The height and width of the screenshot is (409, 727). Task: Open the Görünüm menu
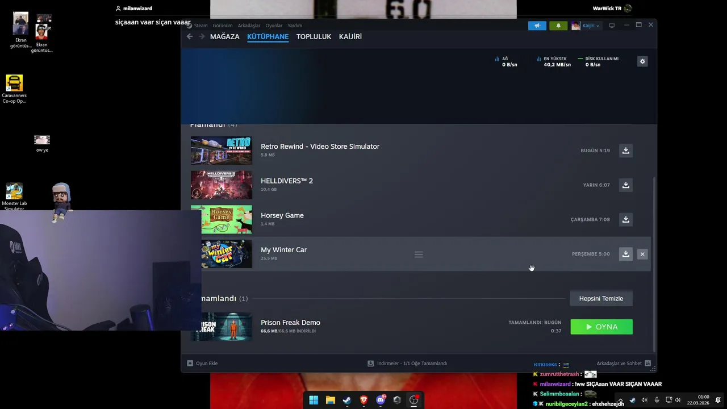[223, 26]
